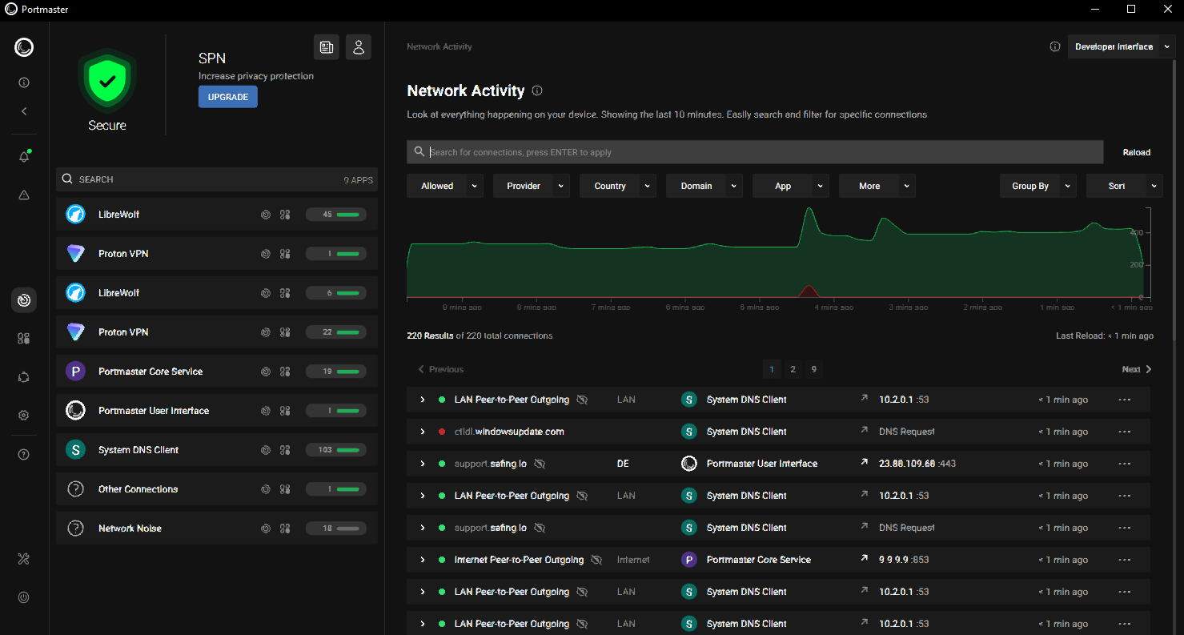This screenshot has height=635, width=1184.
Task: Open the dropdown arrow next to the Country filter
Action: coord(648,186)
